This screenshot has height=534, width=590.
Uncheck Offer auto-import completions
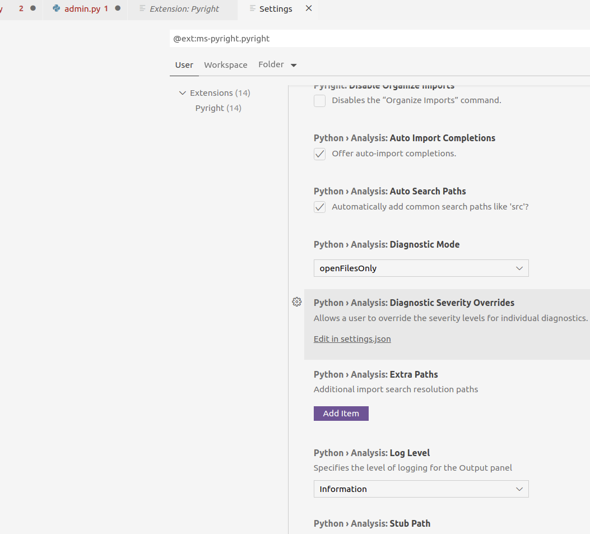(319, 154)
